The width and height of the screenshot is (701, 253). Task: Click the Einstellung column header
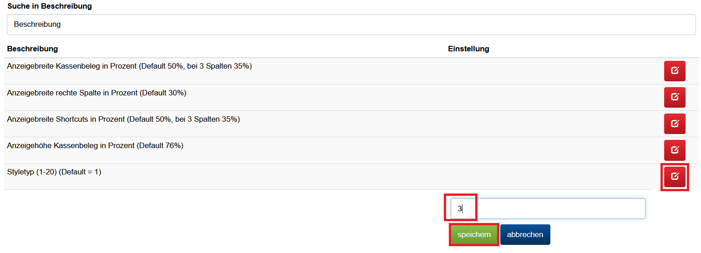(468, 49)
